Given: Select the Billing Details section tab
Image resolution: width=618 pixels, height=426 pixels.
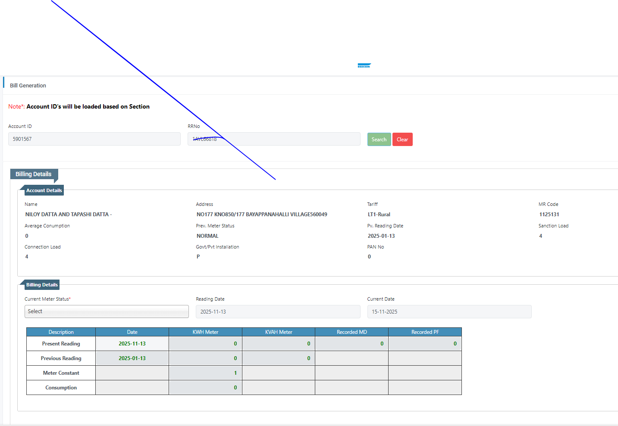Looking at the screenshot, I should (x=34, y=174).
